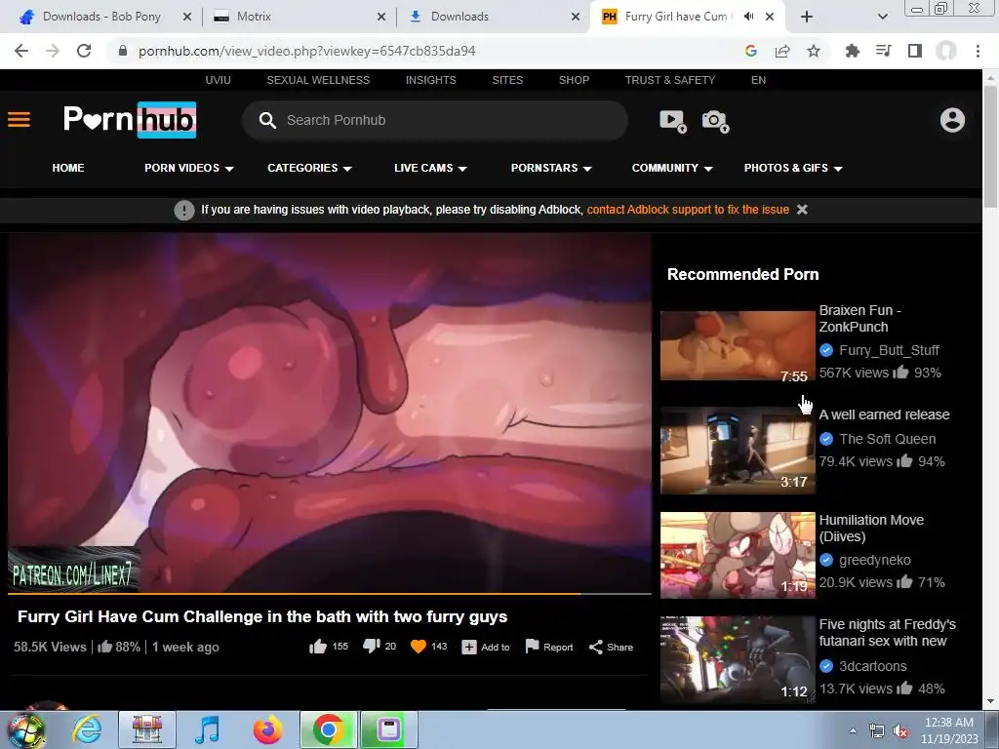Click the Report flag icon

[x=532, y=648]
